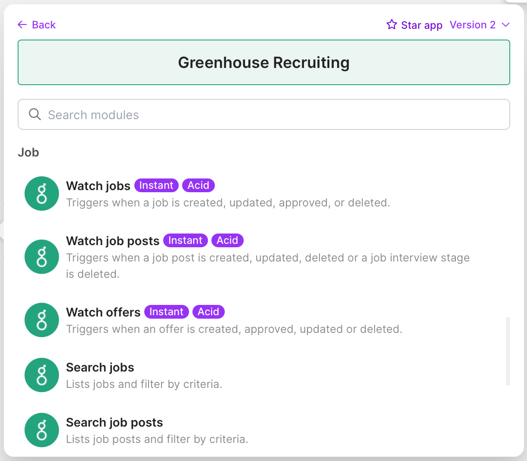The width and height of the screenshot is (527, 461).
Task: Select the Watch jobs module title
Action: coord(98,186)
